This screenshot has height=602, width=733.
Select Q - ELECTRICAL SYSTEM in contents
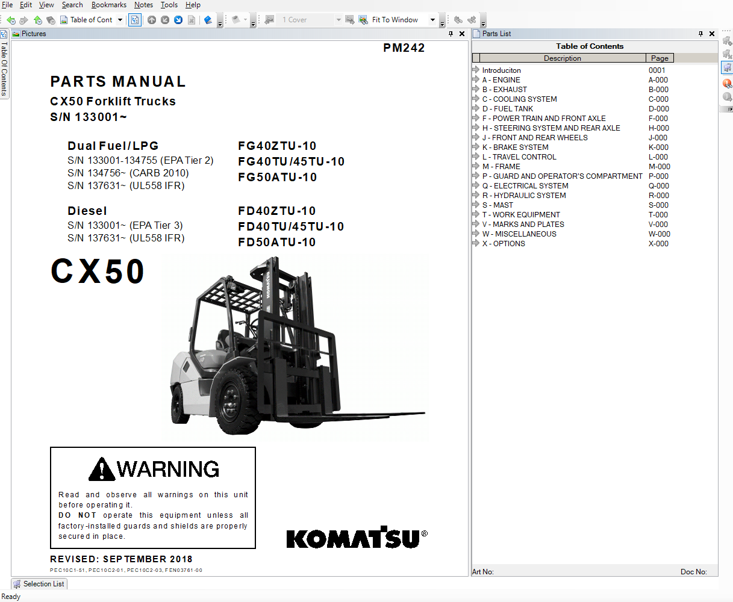(524, 185)
